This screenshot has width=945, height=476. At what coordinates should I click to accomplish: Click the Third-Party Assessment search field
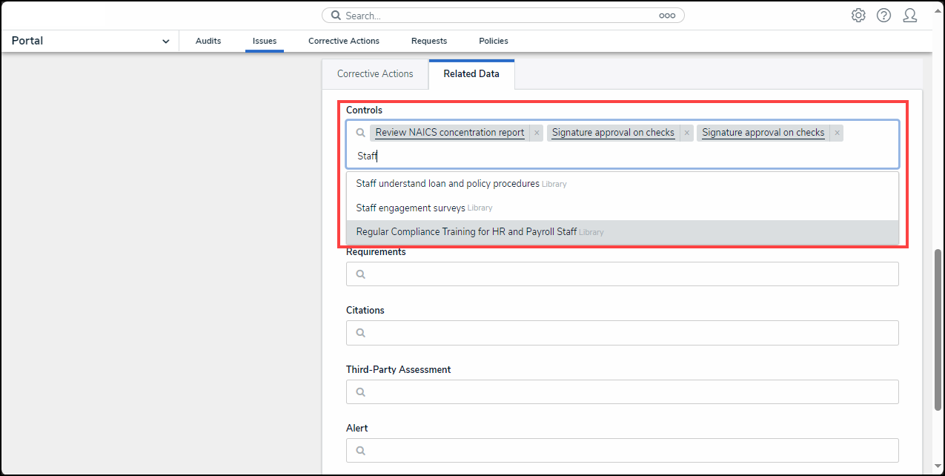(x=623, y=392)
